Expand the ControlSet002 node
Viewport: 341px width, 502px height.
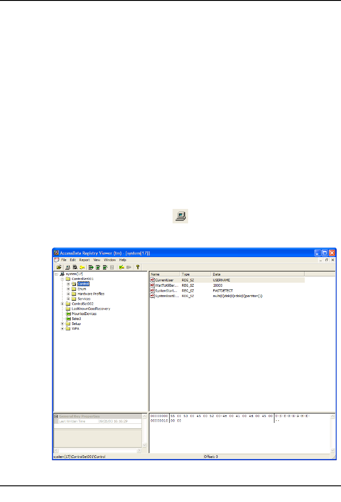[x=63, y=304]
